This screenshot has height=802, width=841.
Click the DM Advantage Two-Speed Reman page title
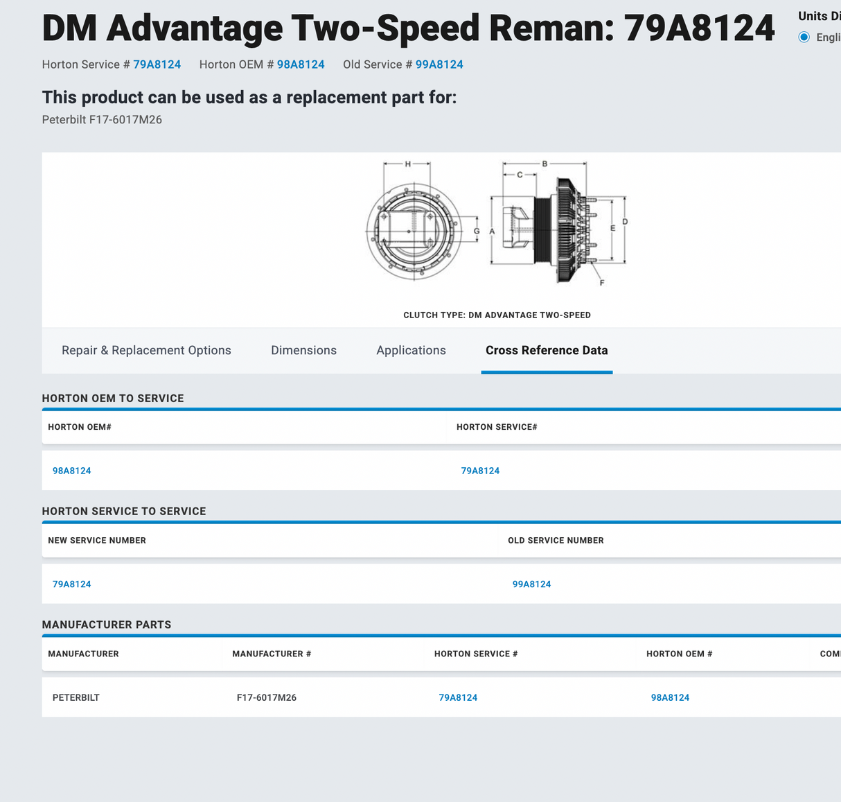pyautogui.click(x=408, y=28)
